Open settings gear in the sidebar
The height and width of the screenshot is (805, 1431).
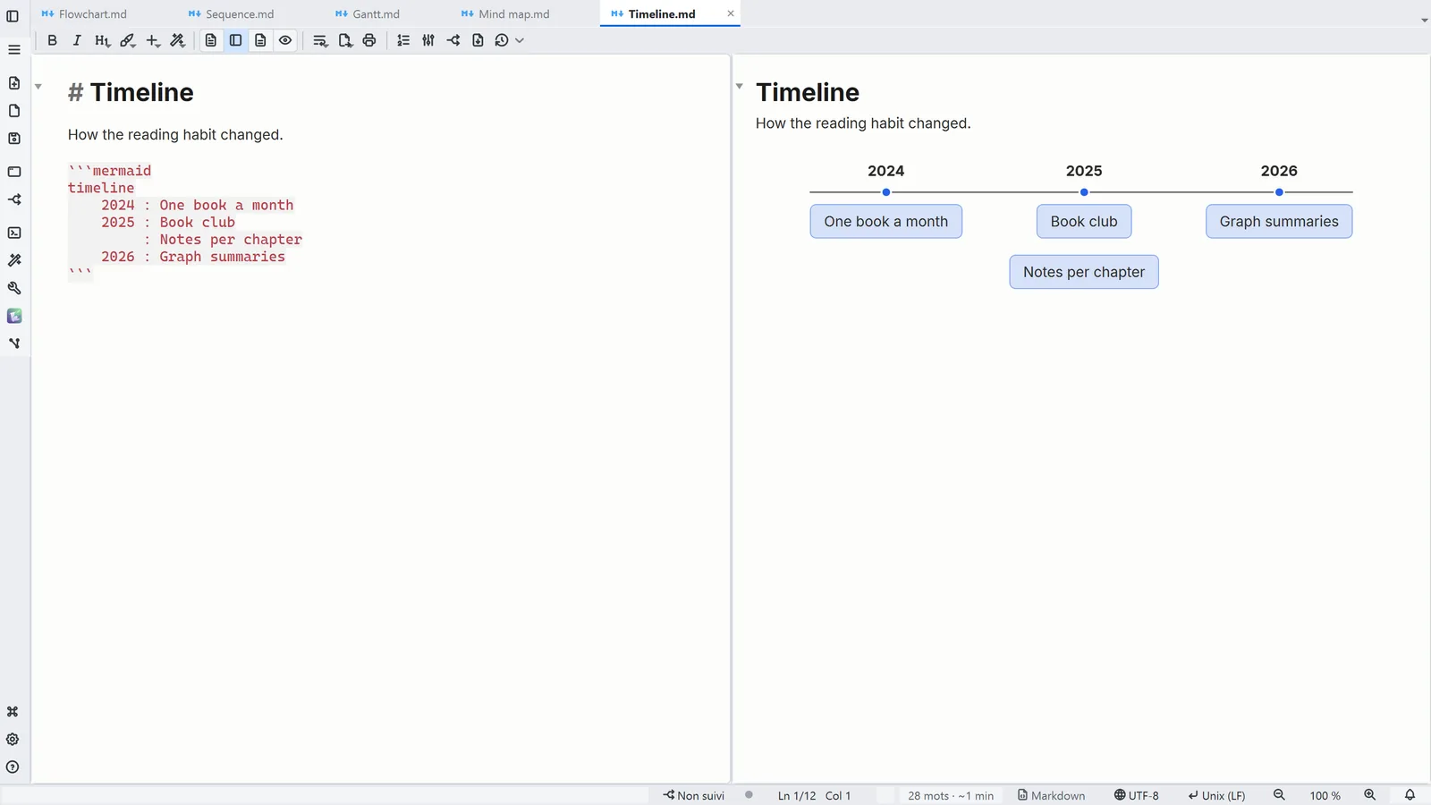point(13,740)
